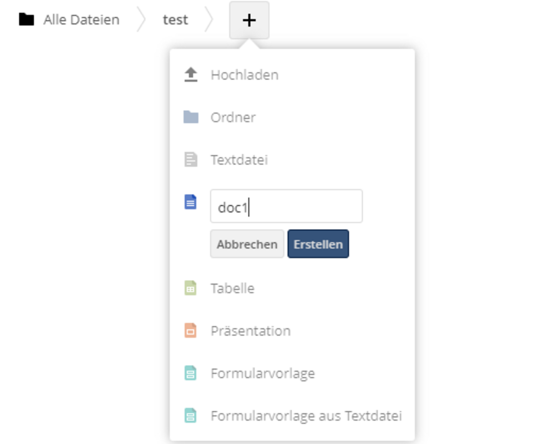Toggle the plus new-file menu button
Image resolution: width=539 pixels, height=444 pixels.
point(249,21)
